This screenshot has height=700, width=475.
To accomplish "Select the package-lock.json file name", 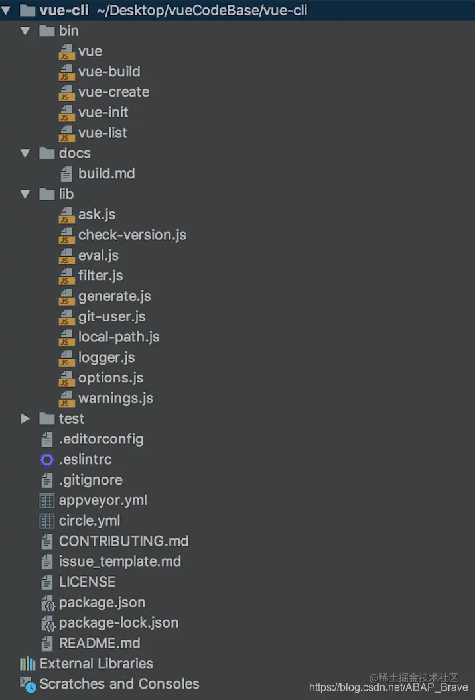I will (x=118, y=622).
